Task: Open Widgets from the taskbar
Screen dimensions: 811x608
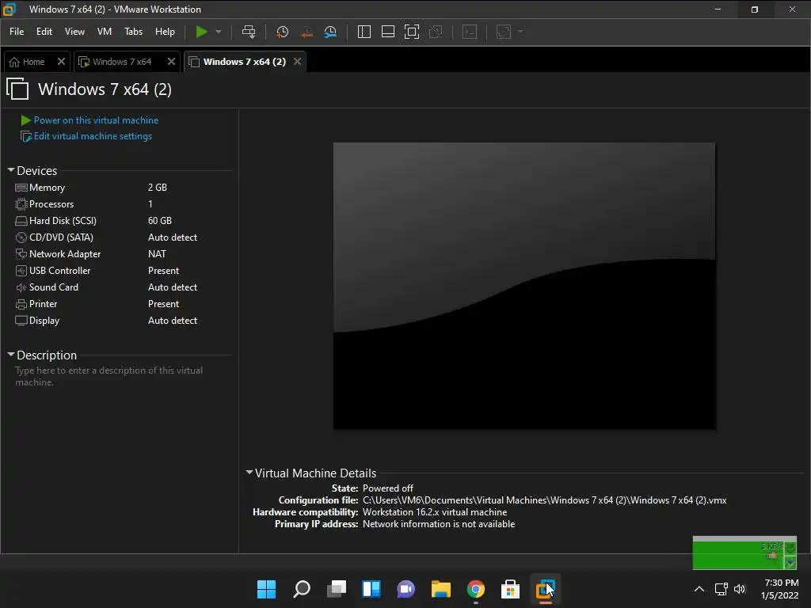Action: (x=371, y=589)
